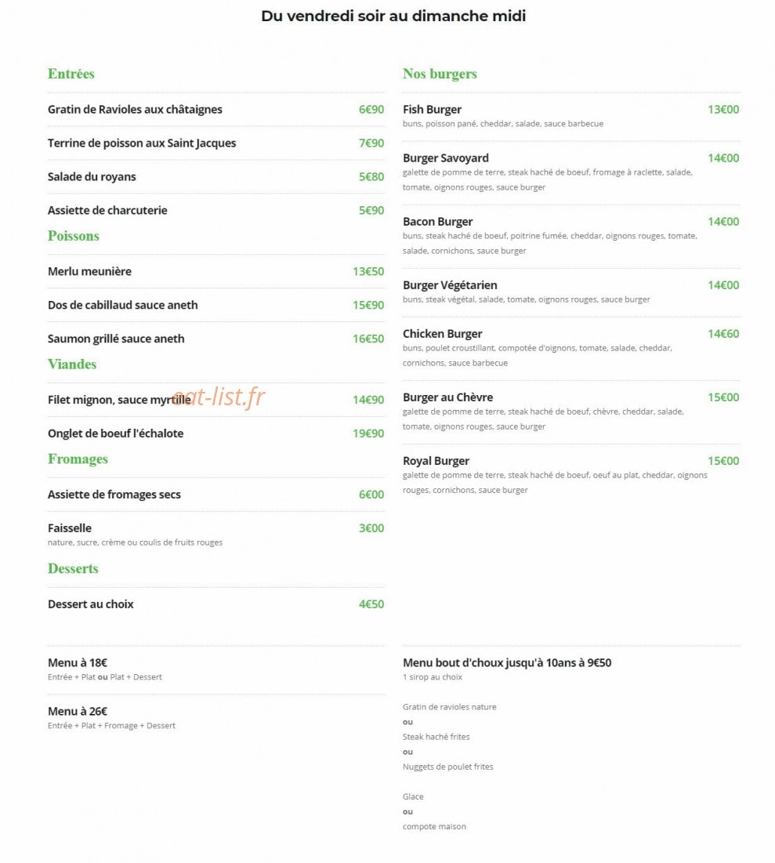This screenshot has height=863, width=775.
Task: Click the Entrées section heading
Action: 71,74
